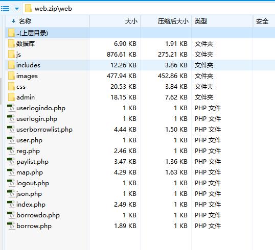Click the 文件夹 type of admin row

tap(204, 97)
